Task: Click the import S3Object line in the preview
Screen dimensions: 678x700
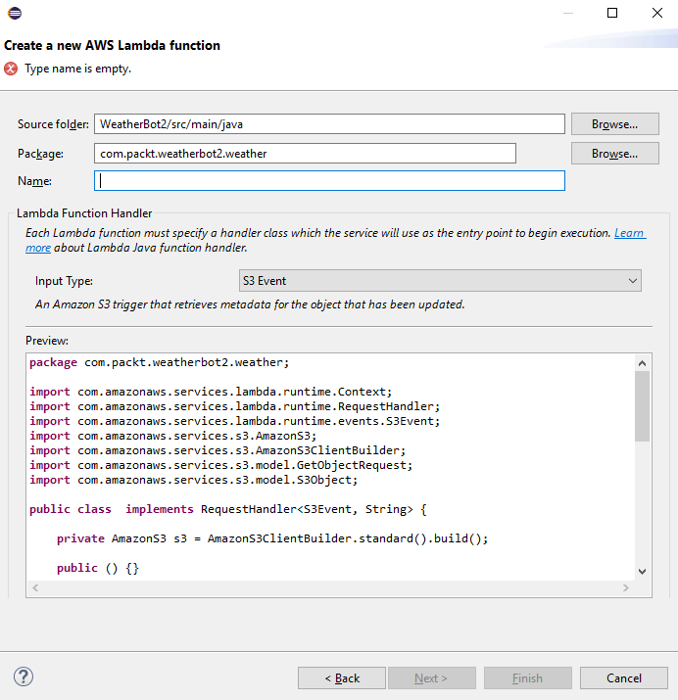Action: [193, 480]
